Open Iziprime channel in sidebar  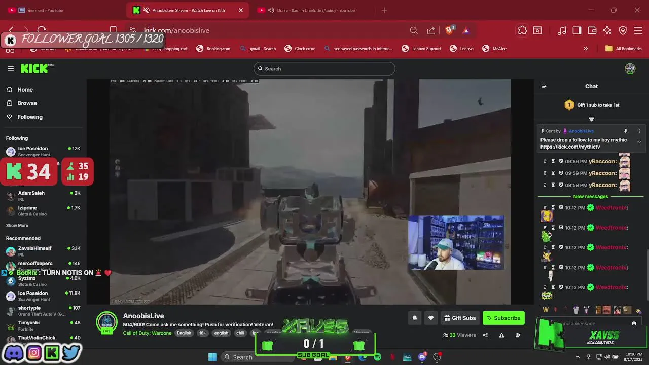coord(43,210)
